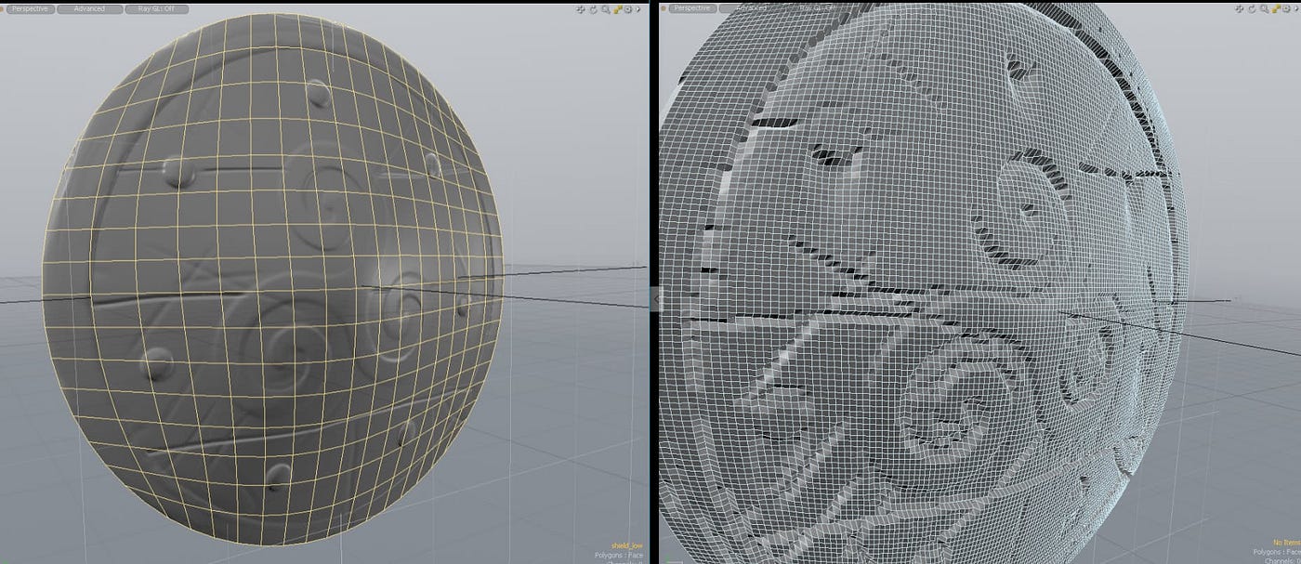
Task: Activate the pan icon in the right viewport
Action: 1239,8
